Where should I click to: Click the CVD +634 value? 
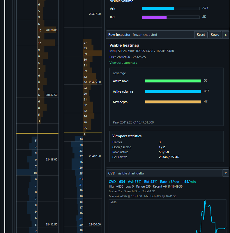(x=117, y=182)
